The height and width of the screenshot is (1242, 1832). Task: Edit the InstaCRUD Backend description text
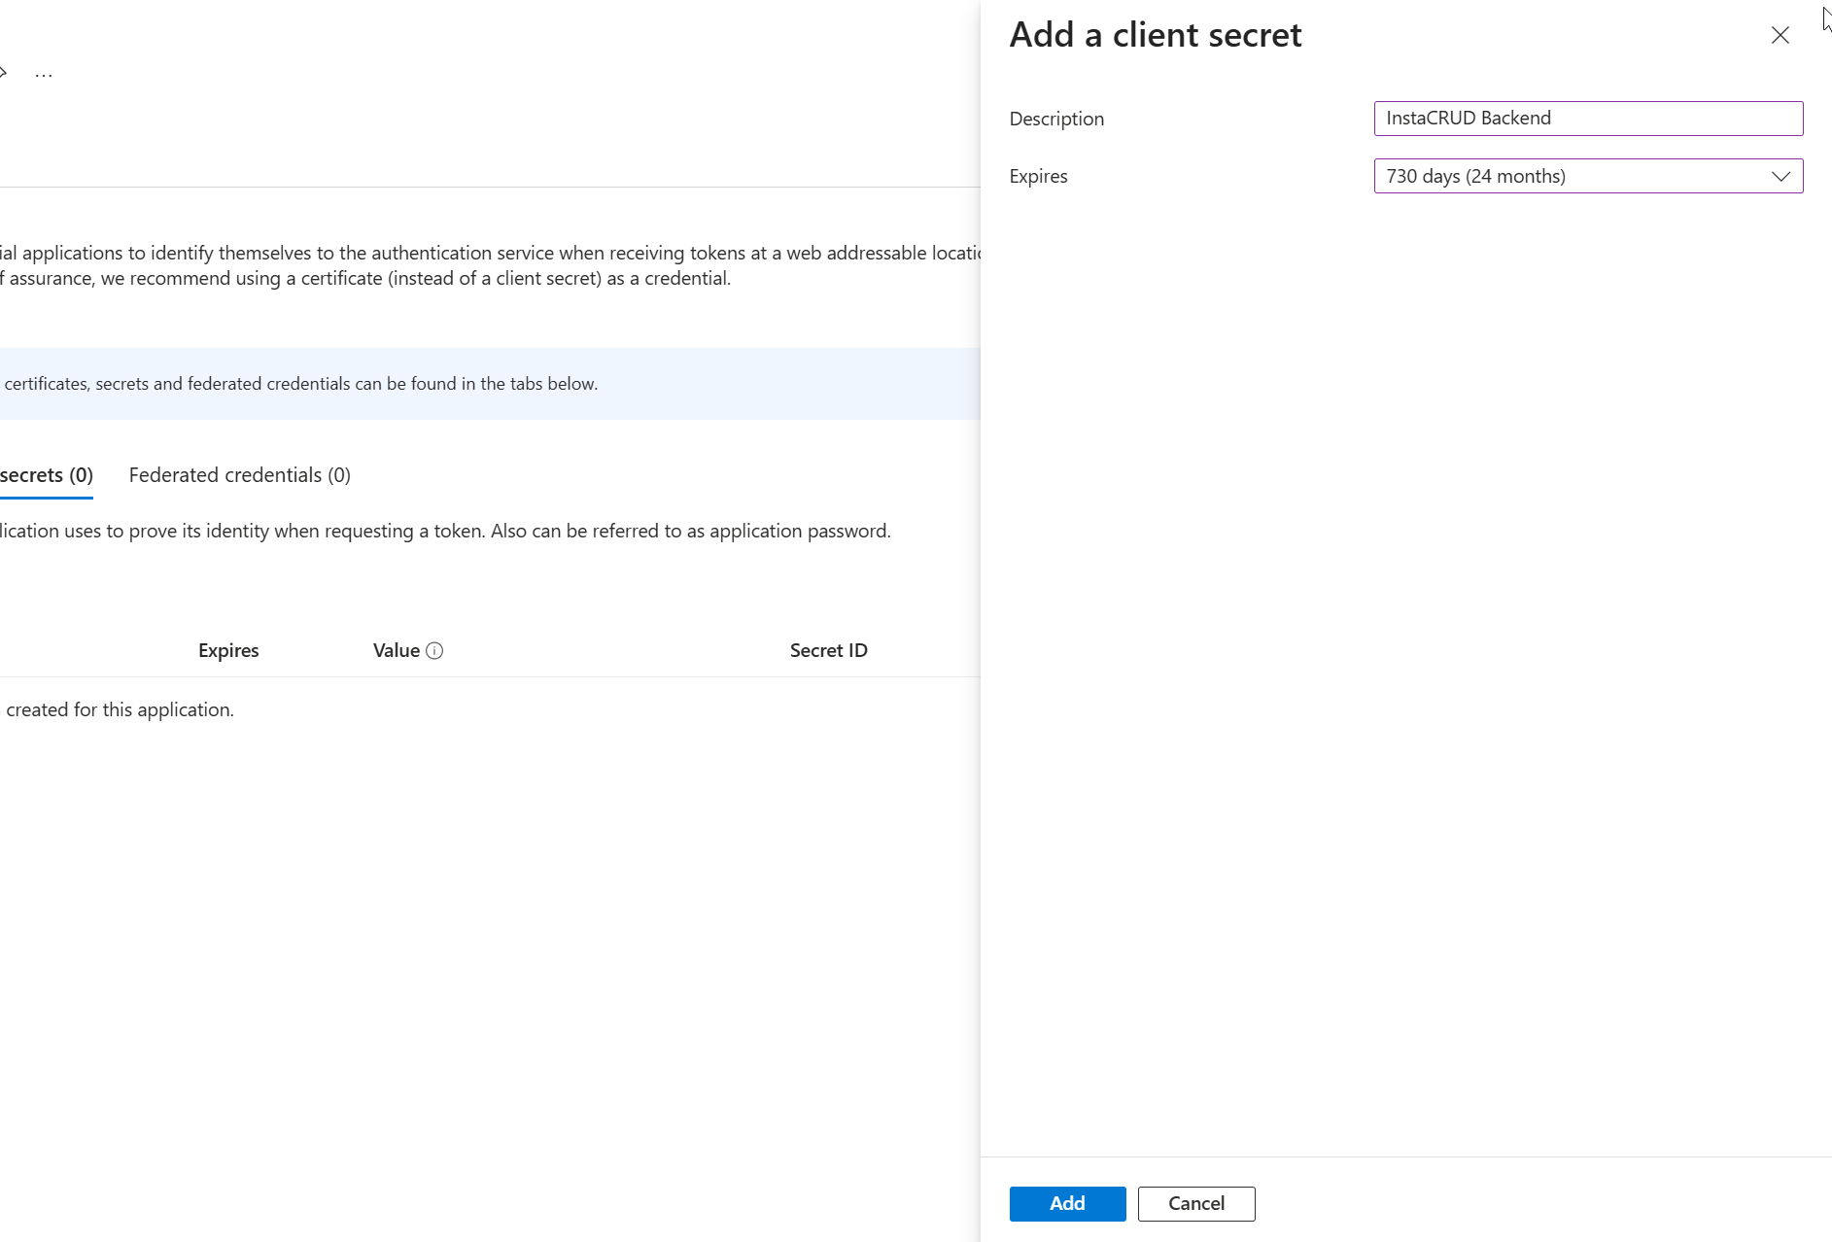click(1588, 118)
